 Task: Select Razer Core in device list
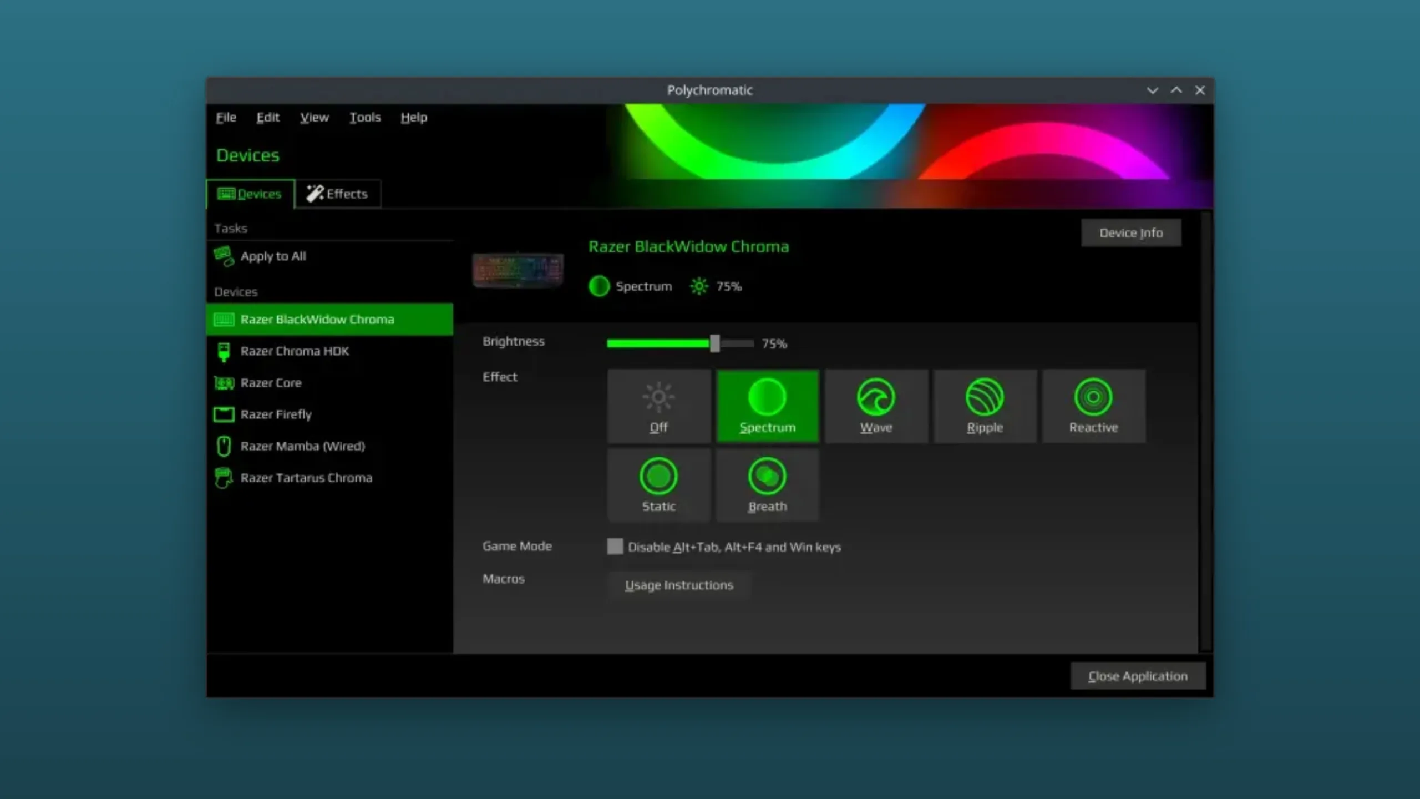coord(330,383)
